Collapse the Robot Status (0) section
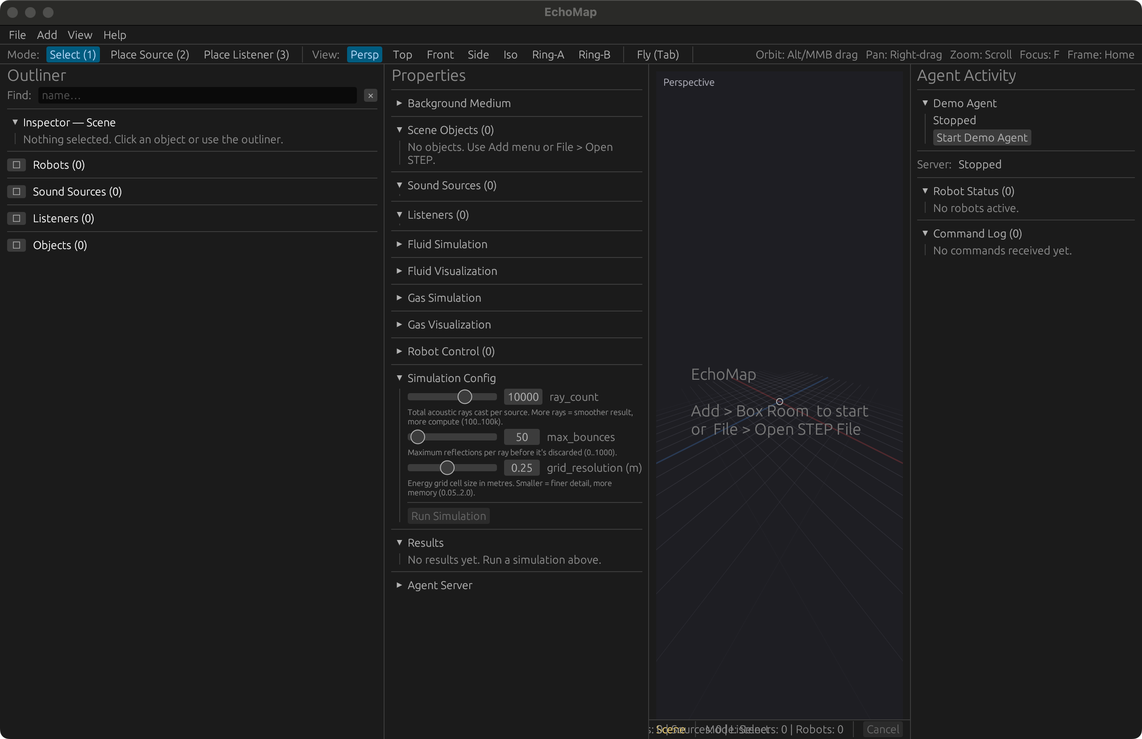Viewport: 1142px width, 739px height. [925, 191]
